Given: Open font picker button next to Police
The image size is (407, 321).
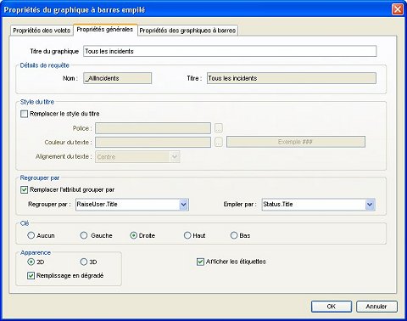Looking at the screenshot, I should [x=219, y=128].
